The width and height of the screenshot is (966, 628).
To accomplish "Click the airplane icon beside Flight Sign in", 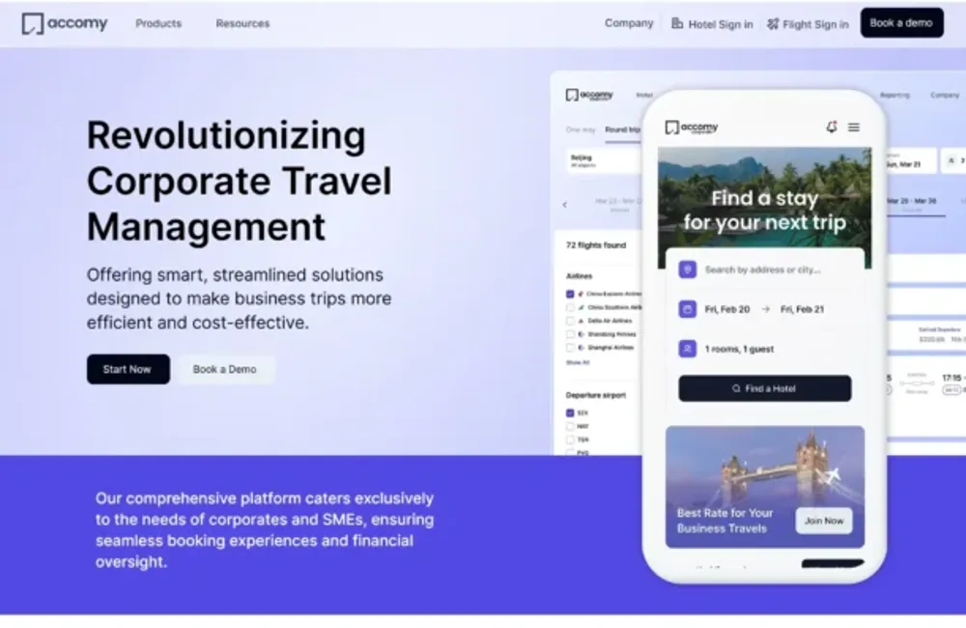I will tap(773, 24).
